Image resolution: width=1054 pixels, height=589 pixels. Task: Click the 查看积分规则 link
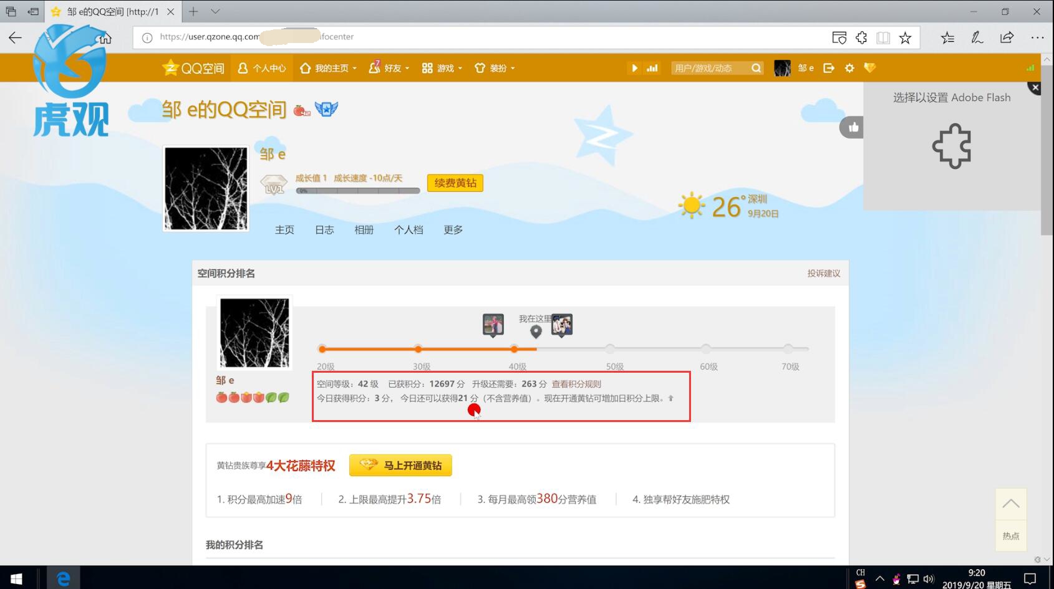(x=576, y=384)
